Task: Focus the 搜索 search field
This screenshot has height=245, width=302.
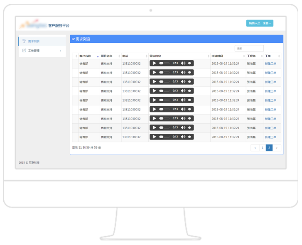Action: point(249,49)
